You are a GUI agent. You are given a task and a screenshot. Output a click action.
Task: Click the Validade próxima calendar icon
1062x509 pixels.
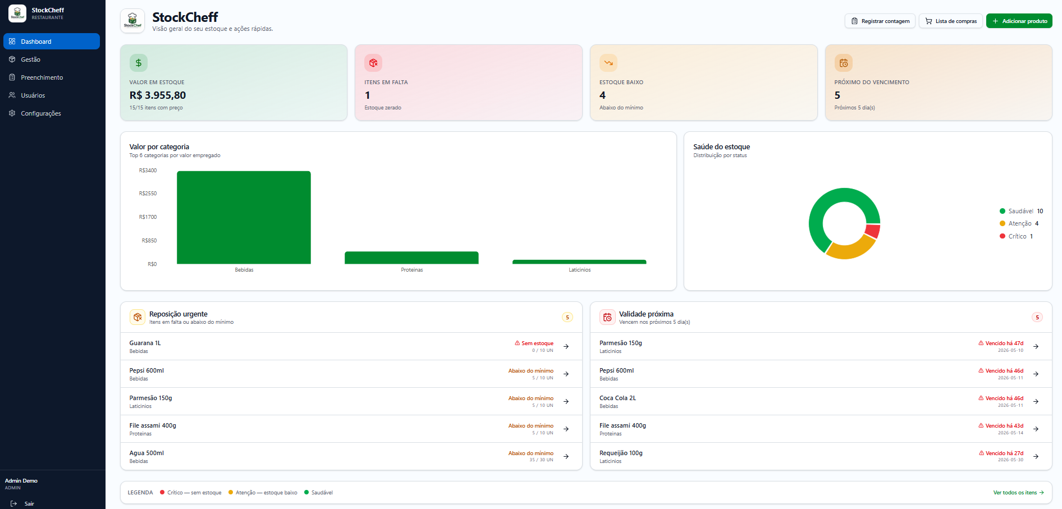click(x=607, y=317)
